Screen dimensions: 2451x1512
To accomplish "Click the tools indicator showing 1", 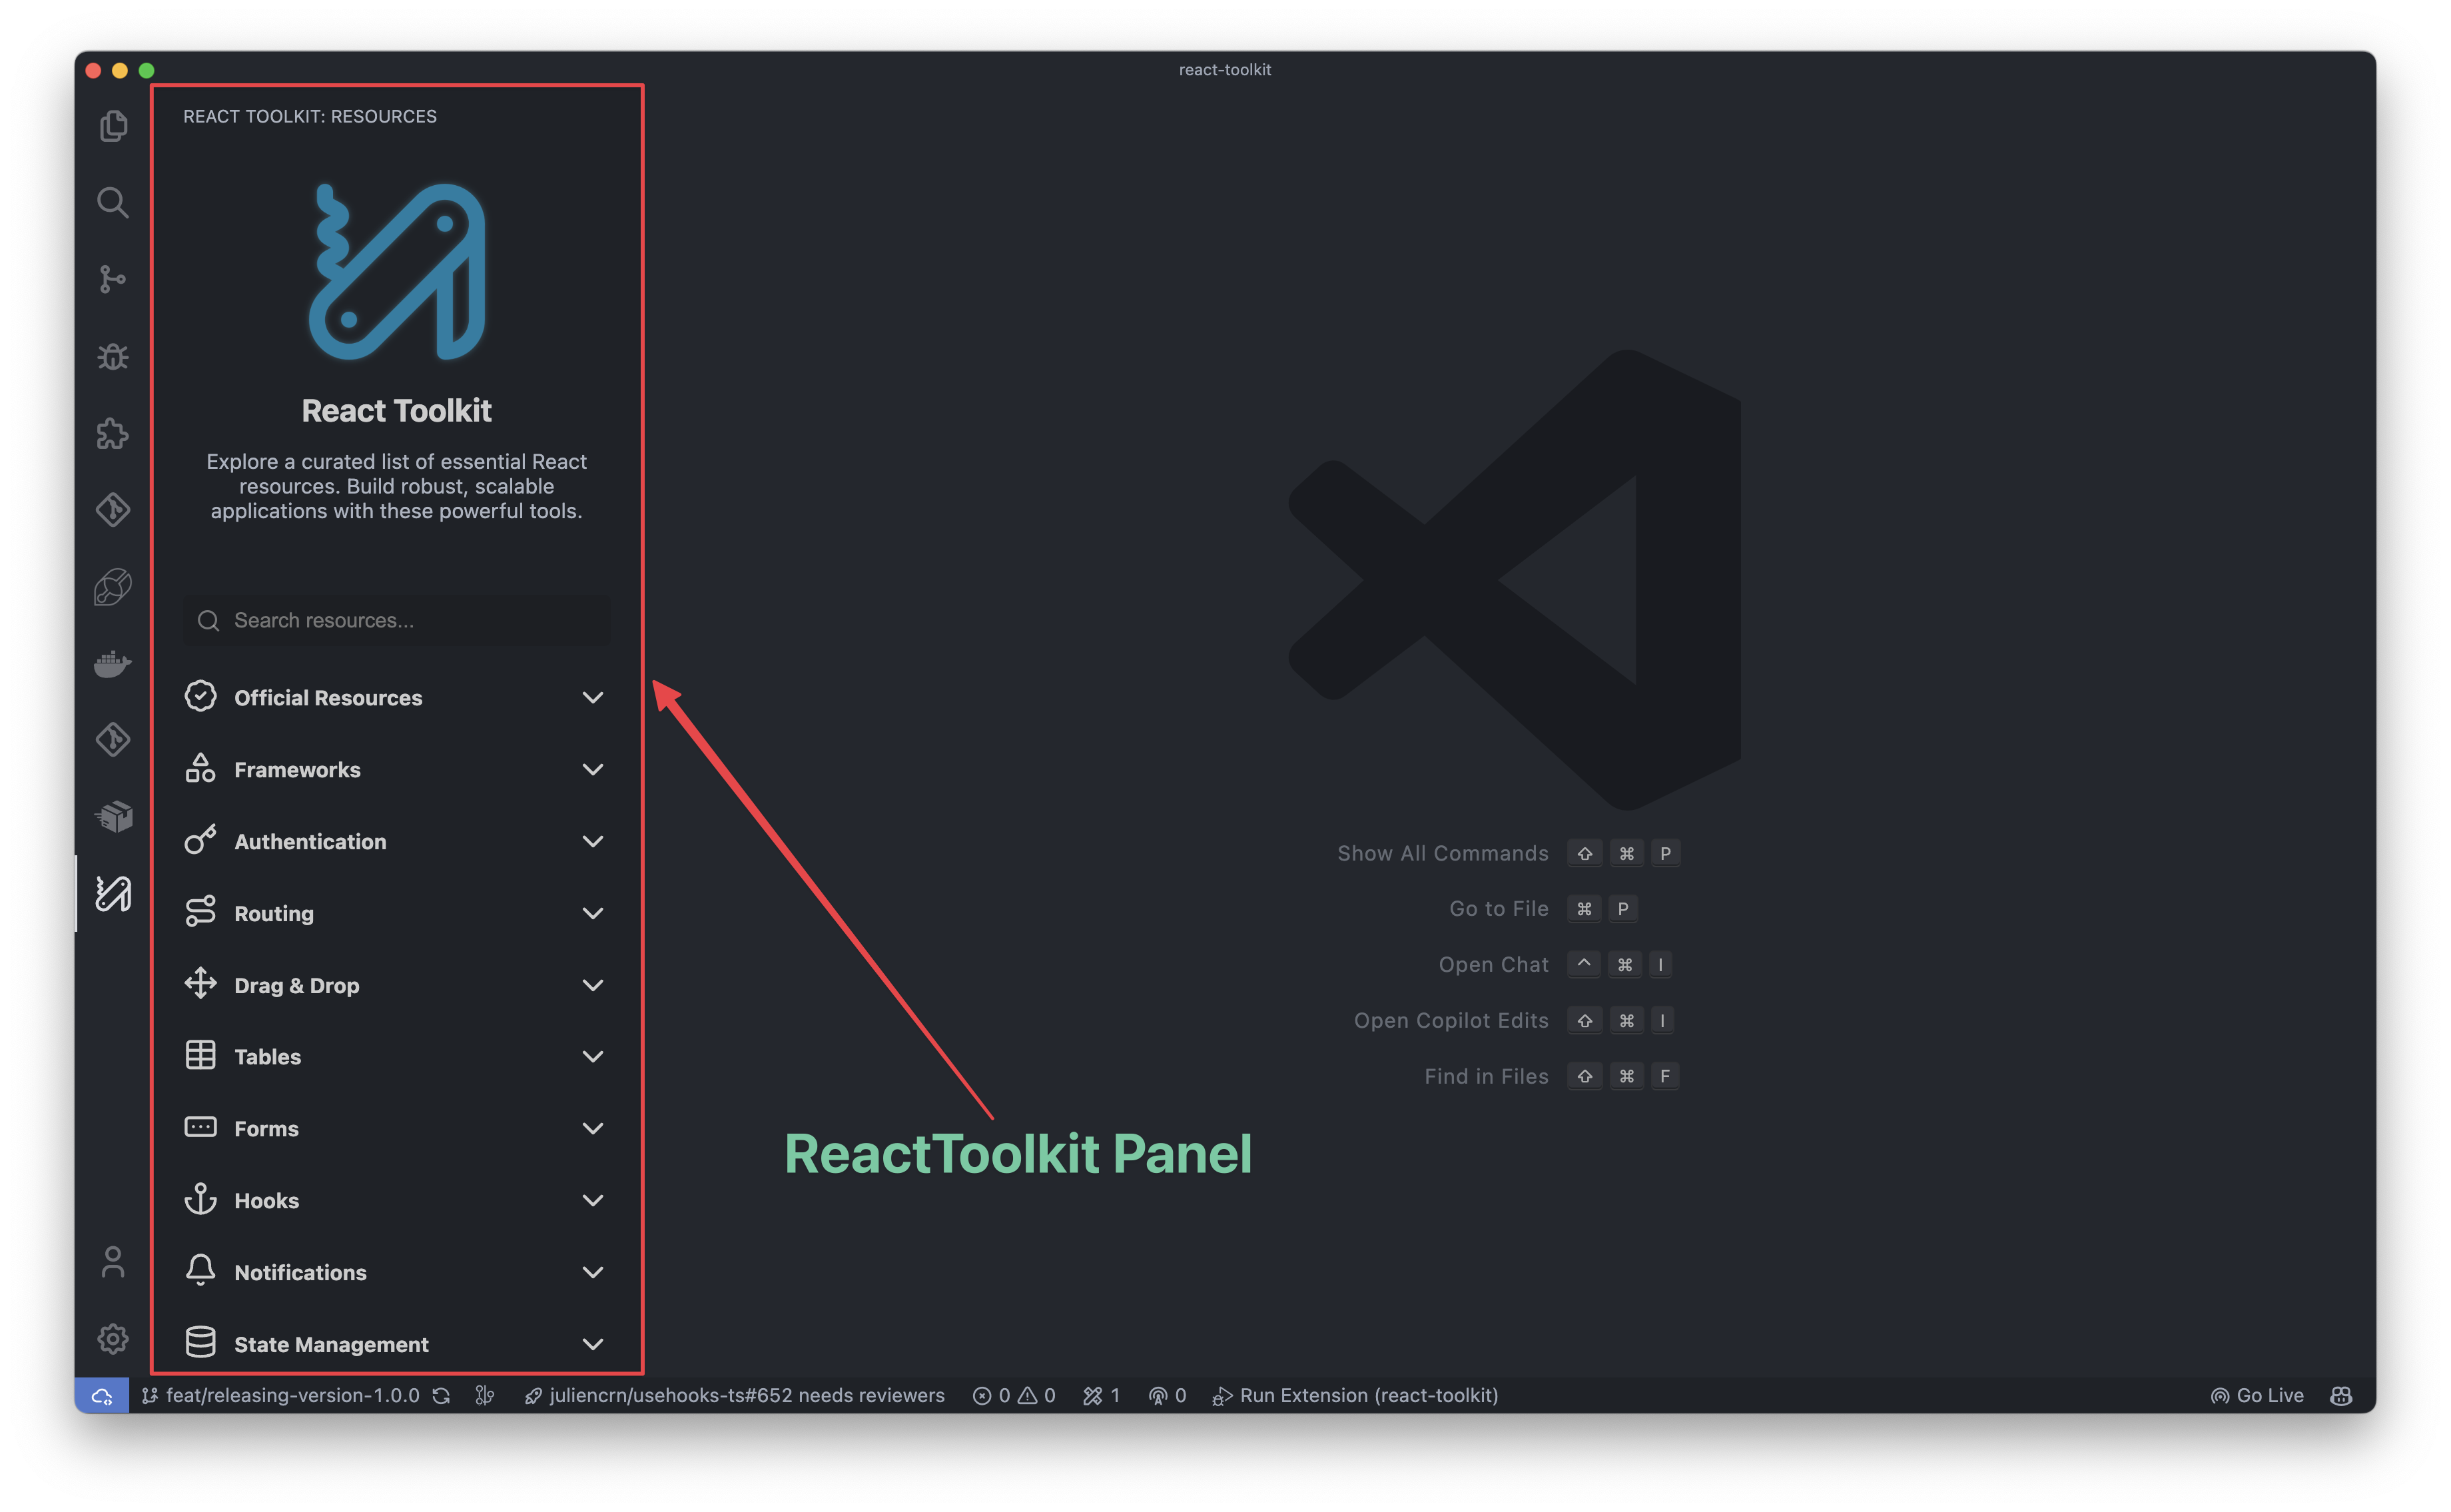I will [x=1101, y=1396].
